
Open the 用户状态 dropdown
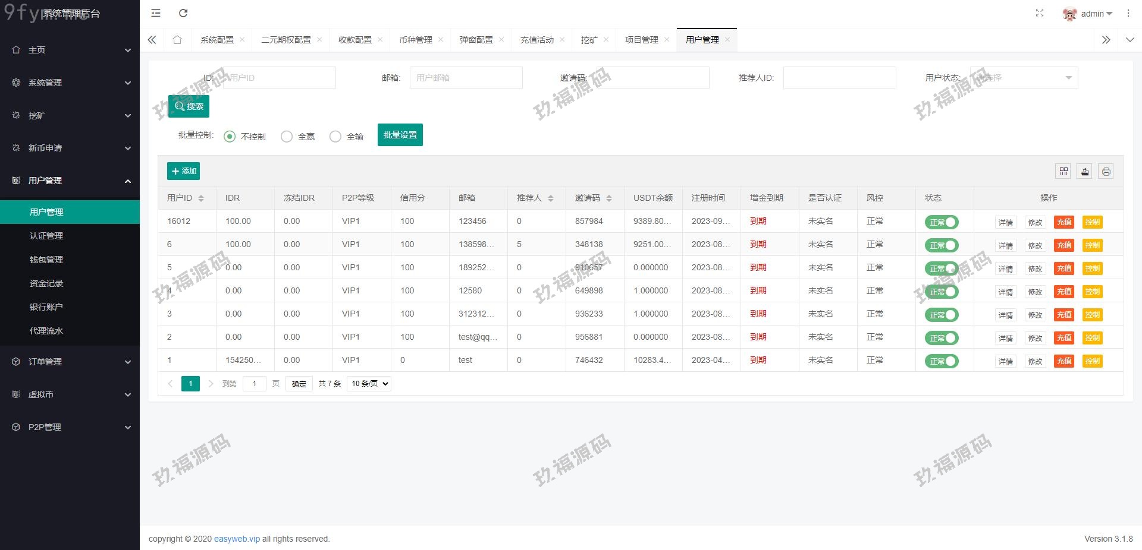(x=1024, y=78)
